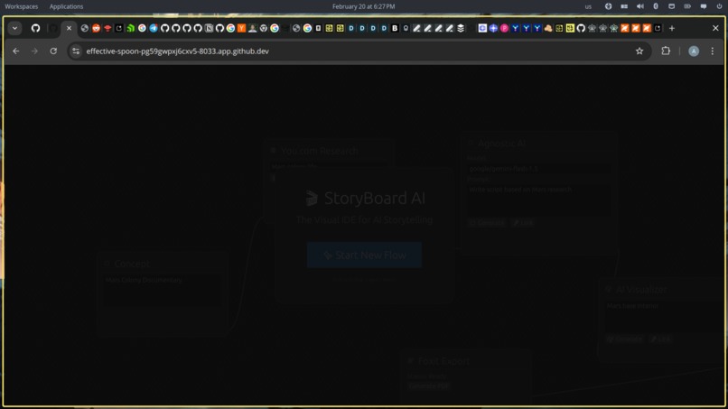Click Link in the AI Visualizer node
This screenshot has width=728, height=409.
[661, 339]
